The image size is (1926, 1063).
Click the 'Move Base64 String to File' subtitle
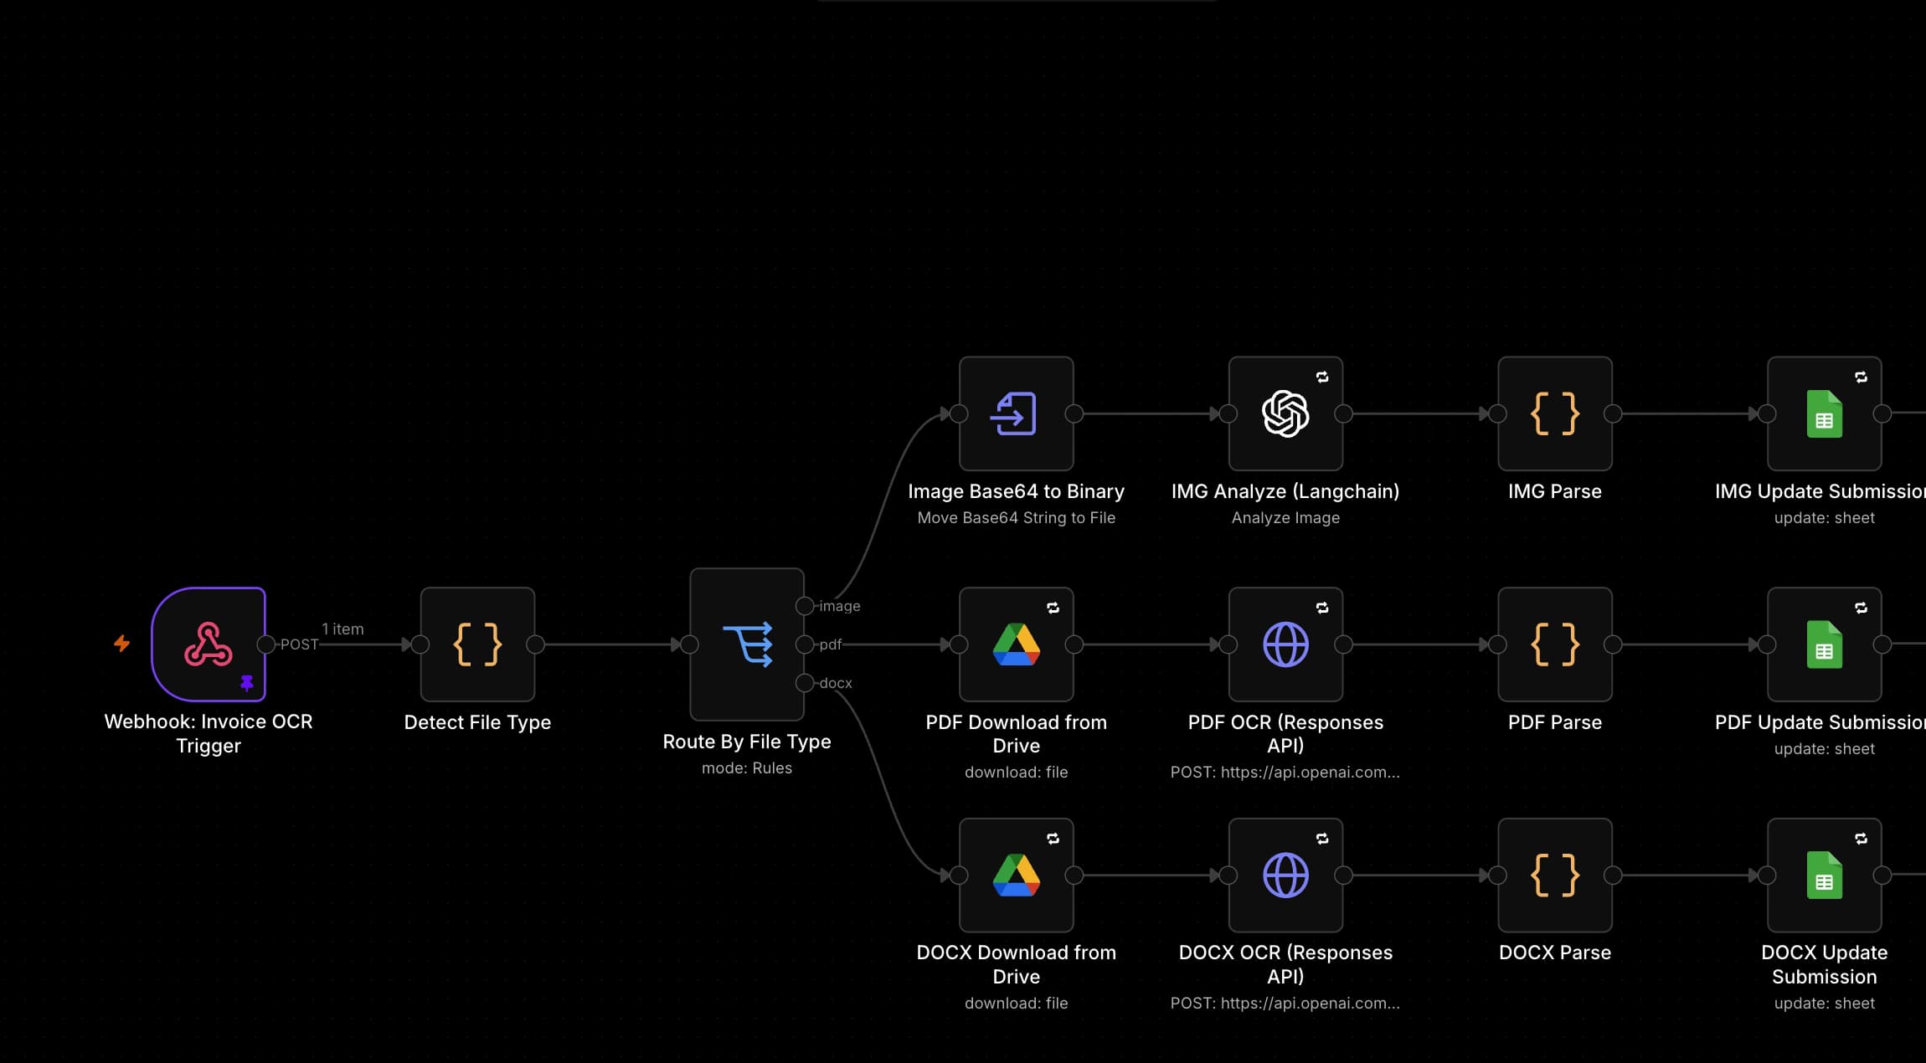[x=1017, y=518]
